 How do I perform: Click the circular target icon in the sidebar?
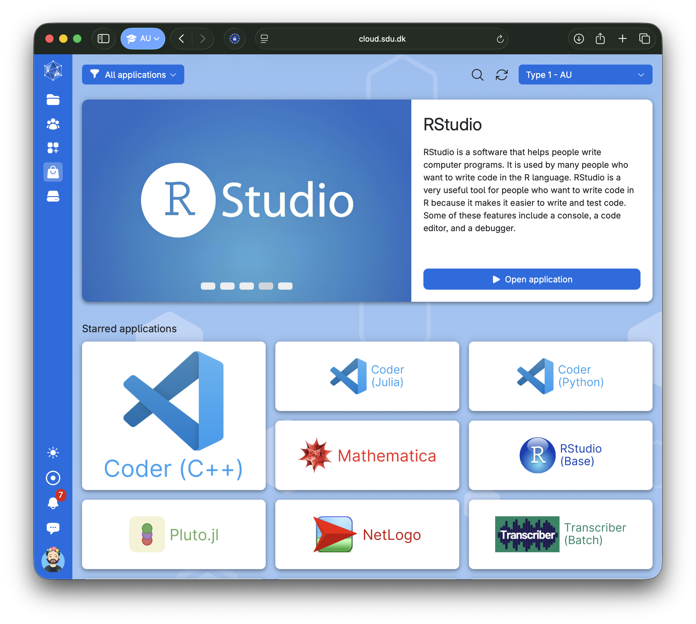[x=53, y=478]
